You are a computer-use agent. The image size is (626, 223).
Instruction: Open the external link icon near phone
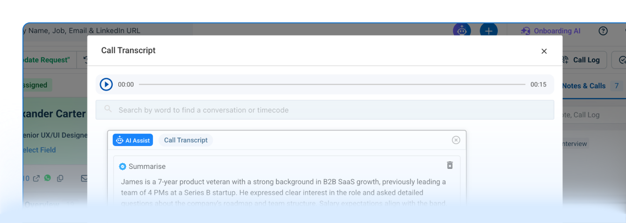pos(36,178)
